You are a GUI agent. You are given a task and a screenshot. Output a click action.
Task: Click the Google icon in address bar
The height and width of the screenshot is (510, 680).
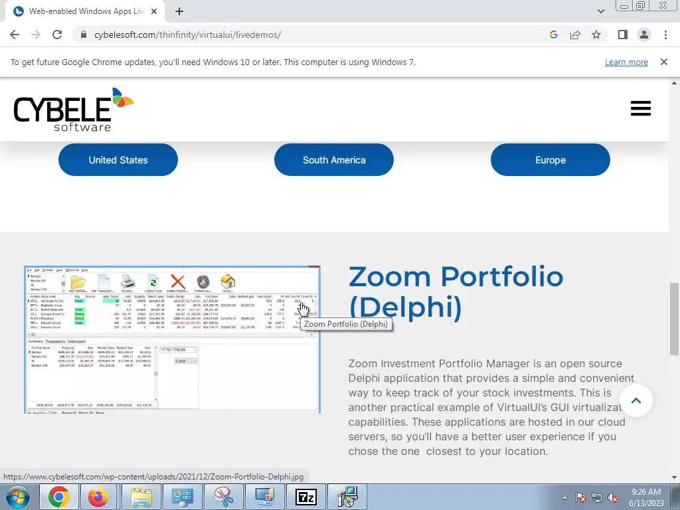pyautogui.click(x=553, y=35)
